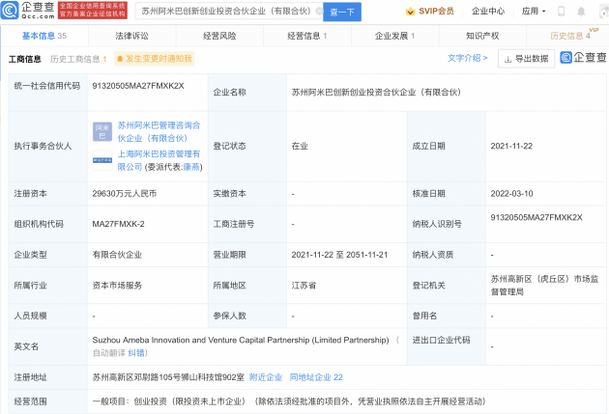Open 历史工商信息 sub-tab

tap(78, 59)
